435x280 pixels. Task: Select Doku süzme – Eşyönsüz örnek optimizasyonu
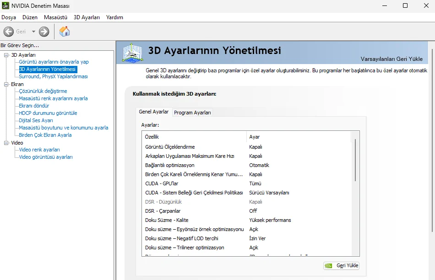247,229
